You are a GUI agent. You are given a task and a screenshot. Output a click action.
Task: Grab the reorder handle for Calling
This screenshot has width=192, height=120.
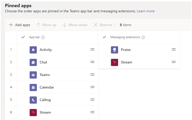pyautogui.click(x=93, y=100)
